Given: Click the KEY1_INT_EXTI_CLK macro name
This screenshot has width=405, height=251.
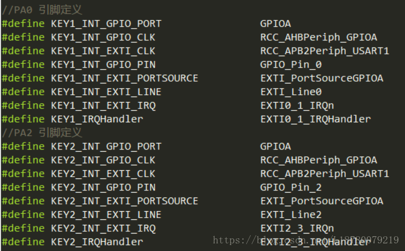Looking at the screenshot, I should tap(103, 51).
